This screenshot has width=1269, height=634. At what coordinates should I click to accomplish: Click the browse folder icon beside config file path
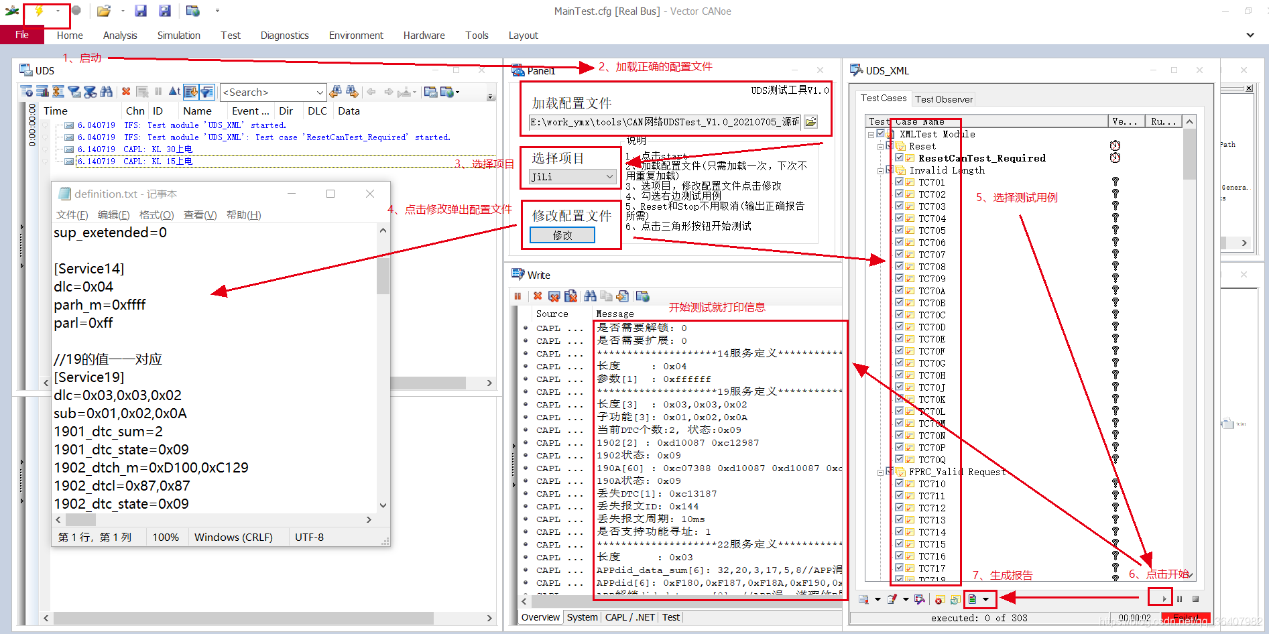point(810,122)
